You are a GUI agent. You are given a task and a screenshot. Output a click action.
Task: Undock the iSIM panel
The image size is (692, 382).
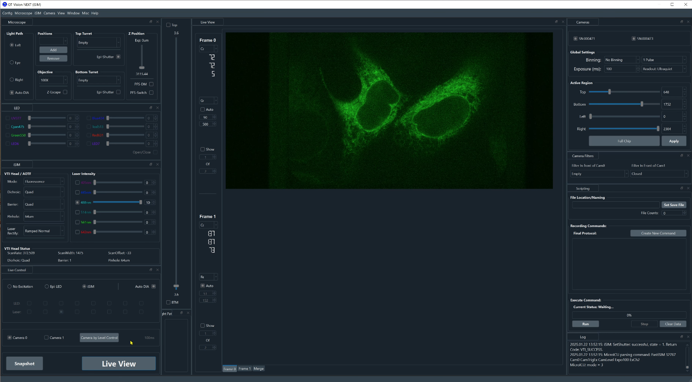pos(151,164)
